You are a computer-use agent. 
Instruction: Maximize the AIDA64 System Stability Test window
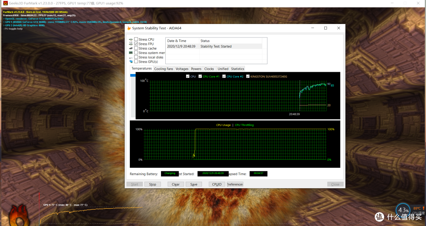pyautogui.click(x=325, y=28)
